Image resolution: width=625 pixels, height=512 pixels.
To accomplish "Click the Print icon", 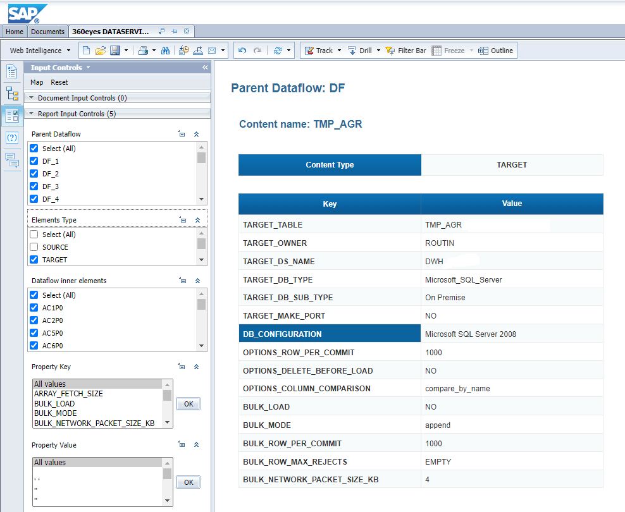I will (143, 51).
